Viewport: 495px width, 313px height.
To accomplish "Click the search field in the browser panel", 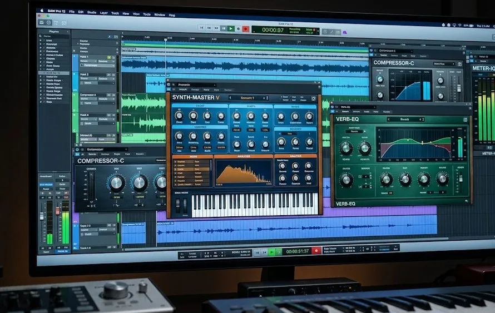I will click(x=54, y=36).
